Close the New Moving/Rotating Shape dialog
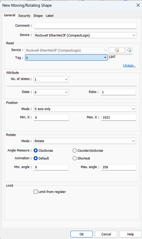Viewport: 142px width, 239px height. [x=138, y=5]
